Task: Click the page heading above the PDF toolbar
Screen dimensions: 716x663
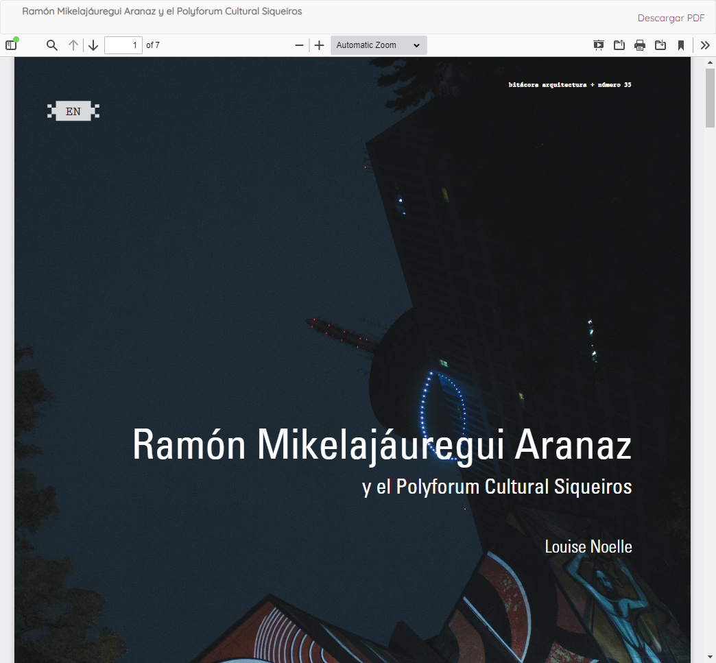Action: click(x=162, y=11)
